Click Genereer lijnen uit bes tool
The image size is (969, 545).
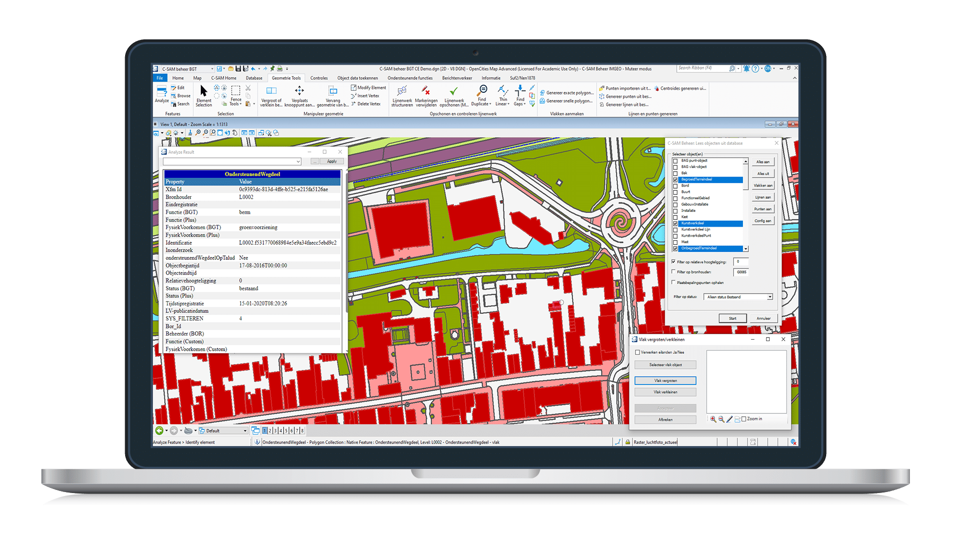624,104
